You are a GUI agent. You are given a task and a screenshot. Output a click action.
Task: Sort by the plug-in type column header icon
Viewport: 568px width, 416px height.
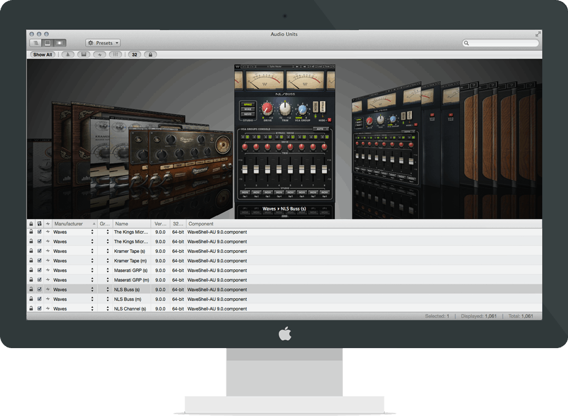click(47, 224)
